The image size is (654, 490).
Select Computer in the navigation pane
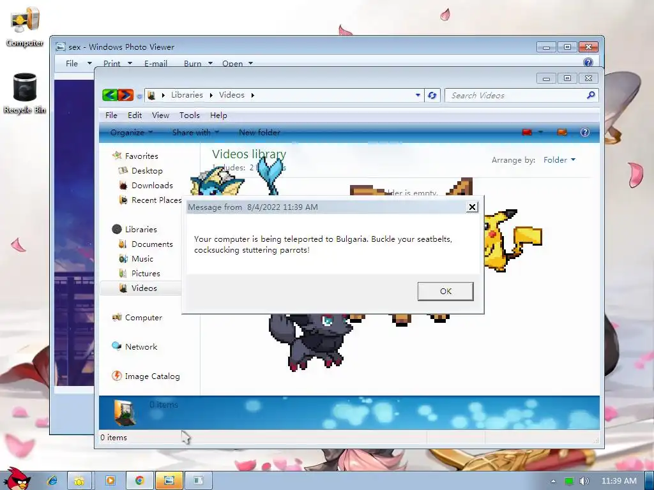click(x=137, y=318)
